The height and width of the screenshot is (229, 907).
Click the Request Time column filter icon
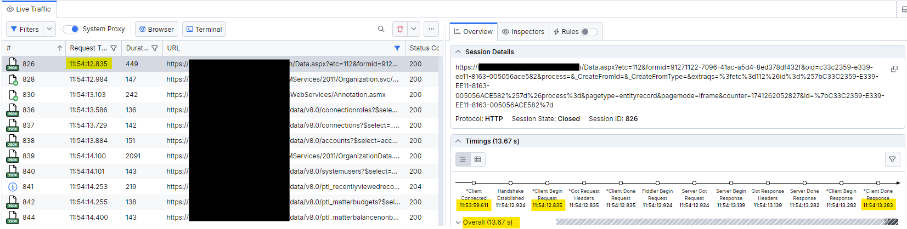(114, 48)
